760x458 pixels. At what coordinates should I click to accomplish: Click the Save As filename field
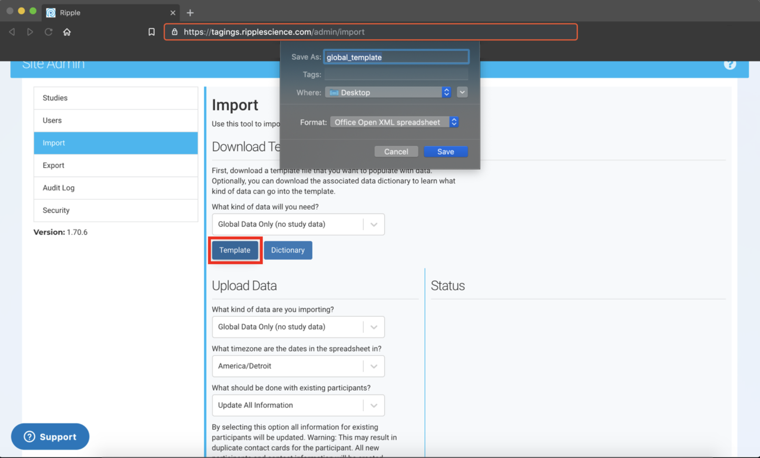click(x=396, y=57)
